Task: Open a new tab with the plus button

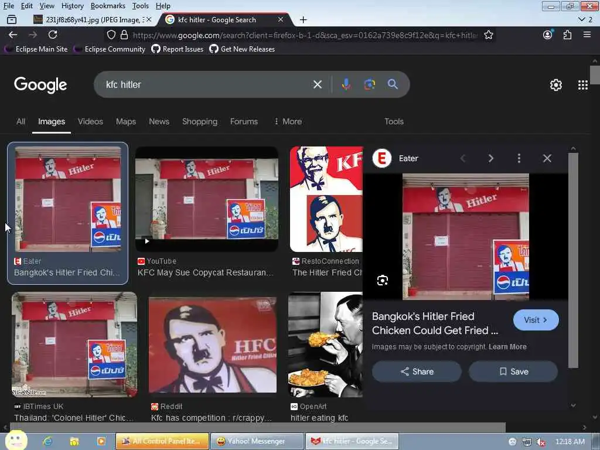Action: [x=303, y=19]
